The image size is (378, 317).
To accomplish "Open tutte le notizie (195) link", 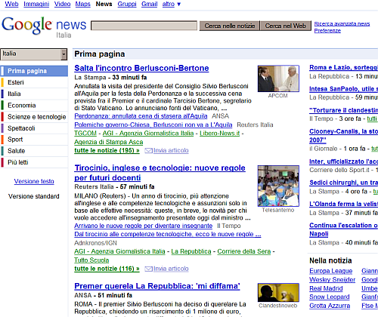I will [107, 150].
